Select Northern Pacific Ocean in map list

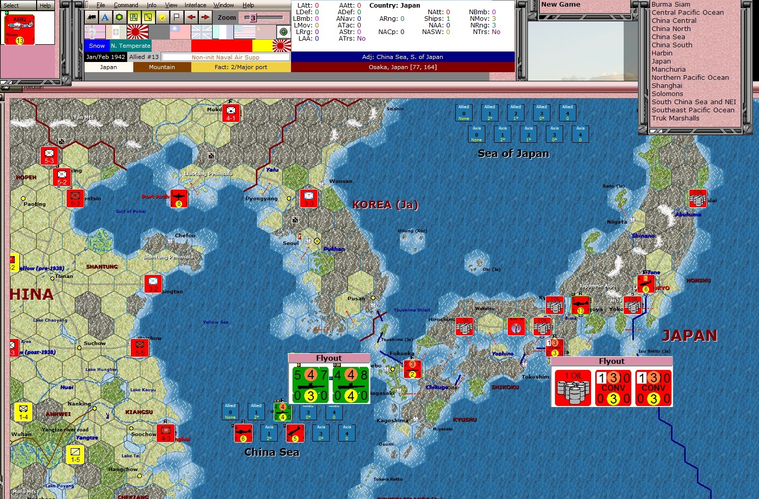(690, 77)
